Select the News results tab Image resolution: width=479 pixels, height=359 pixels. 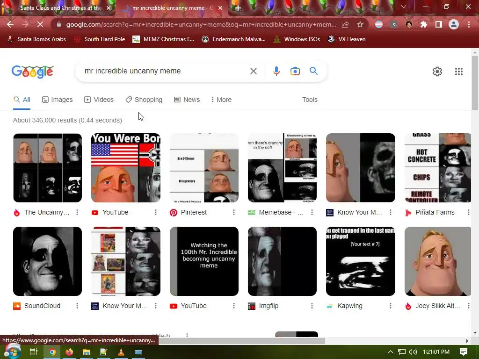tap(187, 100)
